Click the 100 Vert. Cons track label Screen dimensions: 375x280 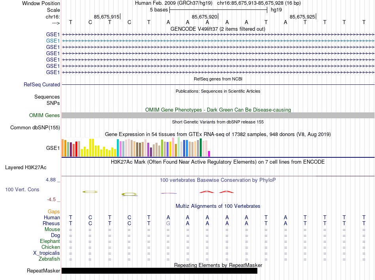coord(22,189)
